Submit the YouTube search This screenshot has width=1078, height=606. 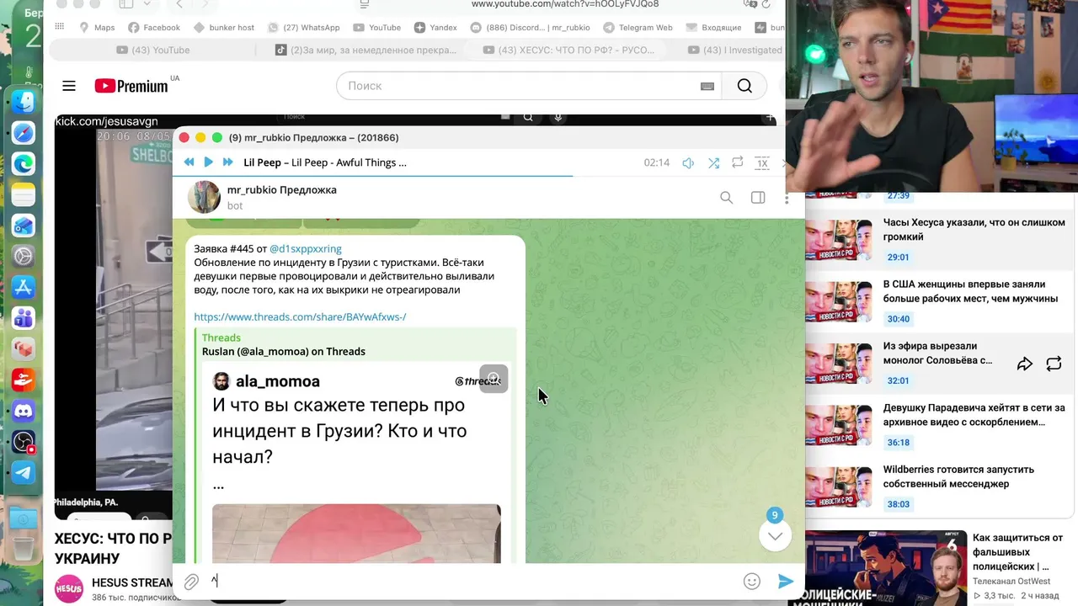(744, 86)
